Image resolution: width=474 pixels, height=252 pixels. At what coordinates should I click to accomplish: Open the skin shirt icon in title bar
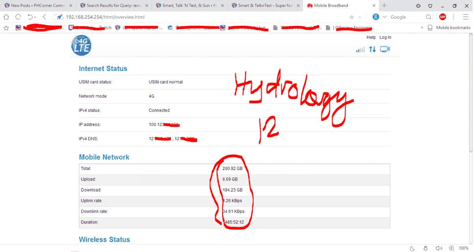point(431,6)
